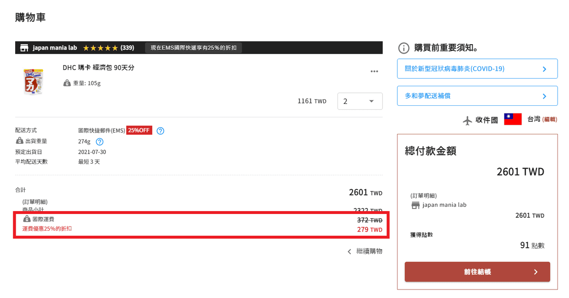
Task: Expand the 多和夢配送補償 chevron
Action: (544, 96)
